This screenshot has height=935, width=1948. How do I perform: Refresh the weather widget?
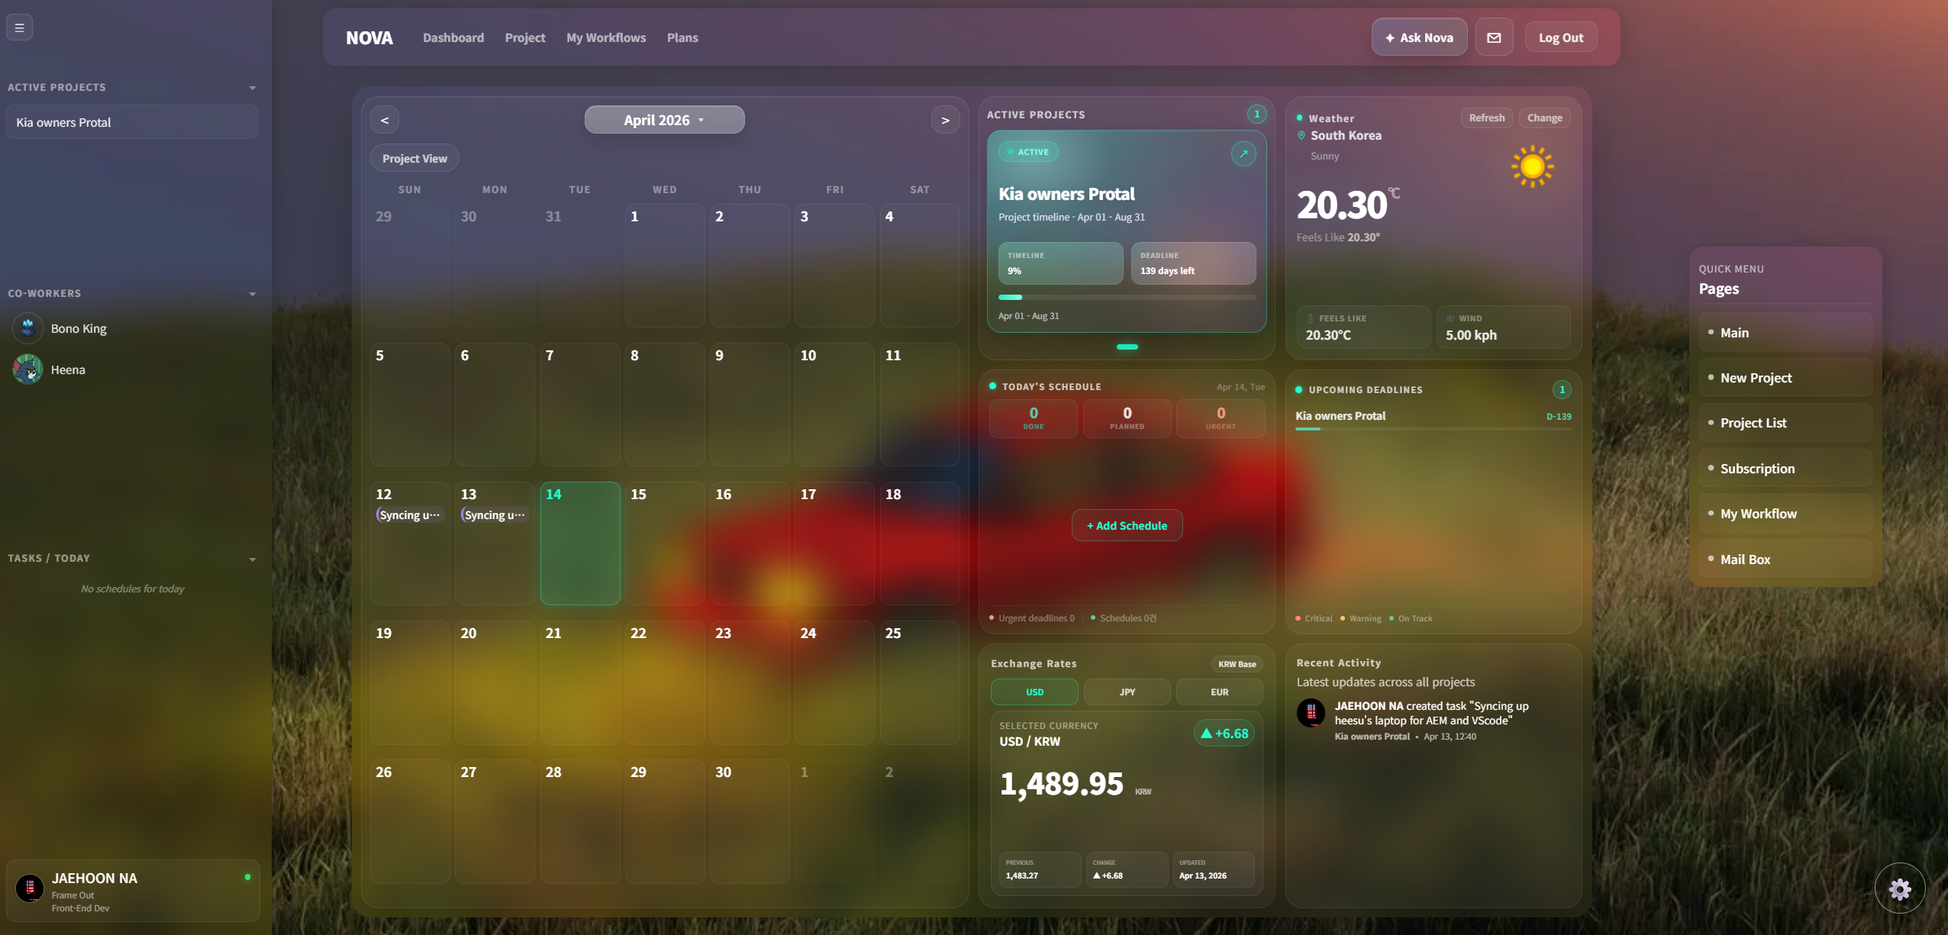point(1486,118)
